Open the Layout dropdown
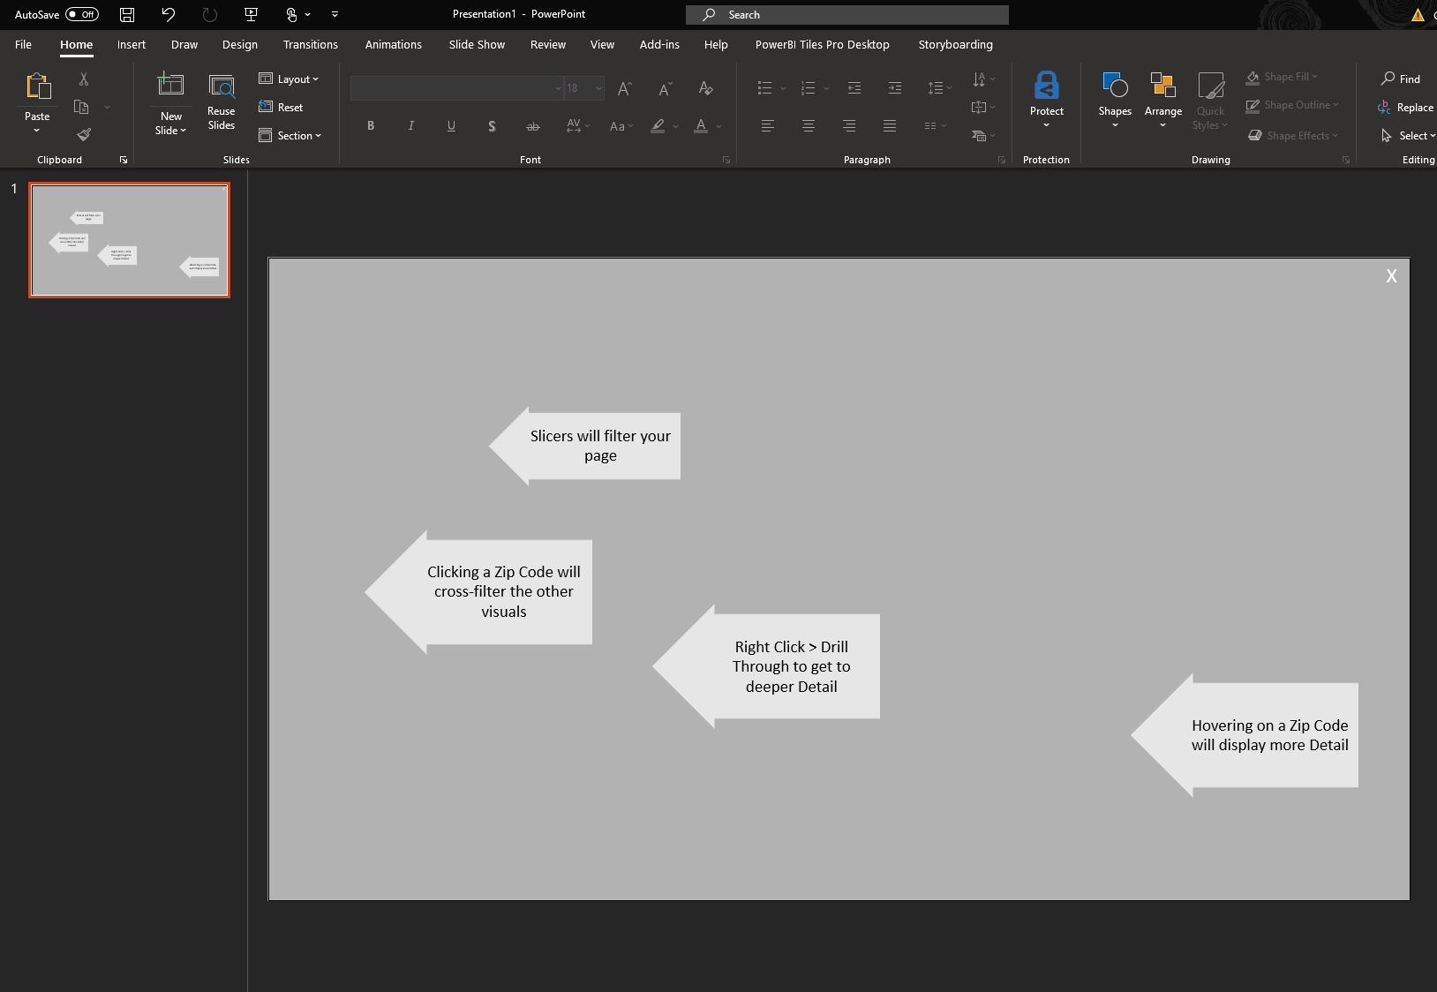 290,79
